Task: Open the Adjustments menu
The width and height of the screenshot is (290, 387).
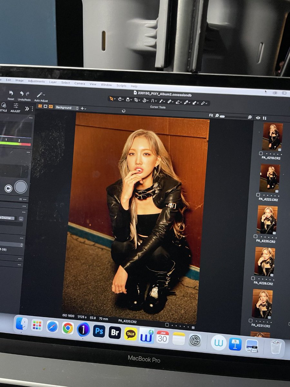Action: [36, 81]
